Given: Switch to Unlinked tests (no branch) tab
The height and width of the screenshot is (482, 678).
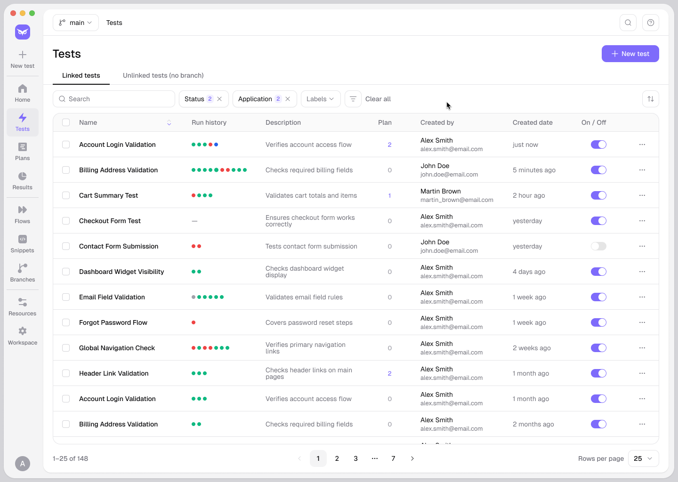Looking at the screenshot, I should pos(163,75).
